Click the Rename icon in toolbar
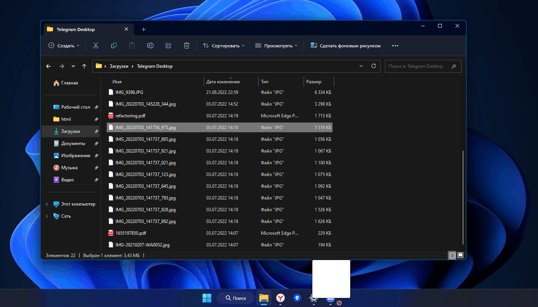This screenshot has height=307, width=538. pos(150,45)
